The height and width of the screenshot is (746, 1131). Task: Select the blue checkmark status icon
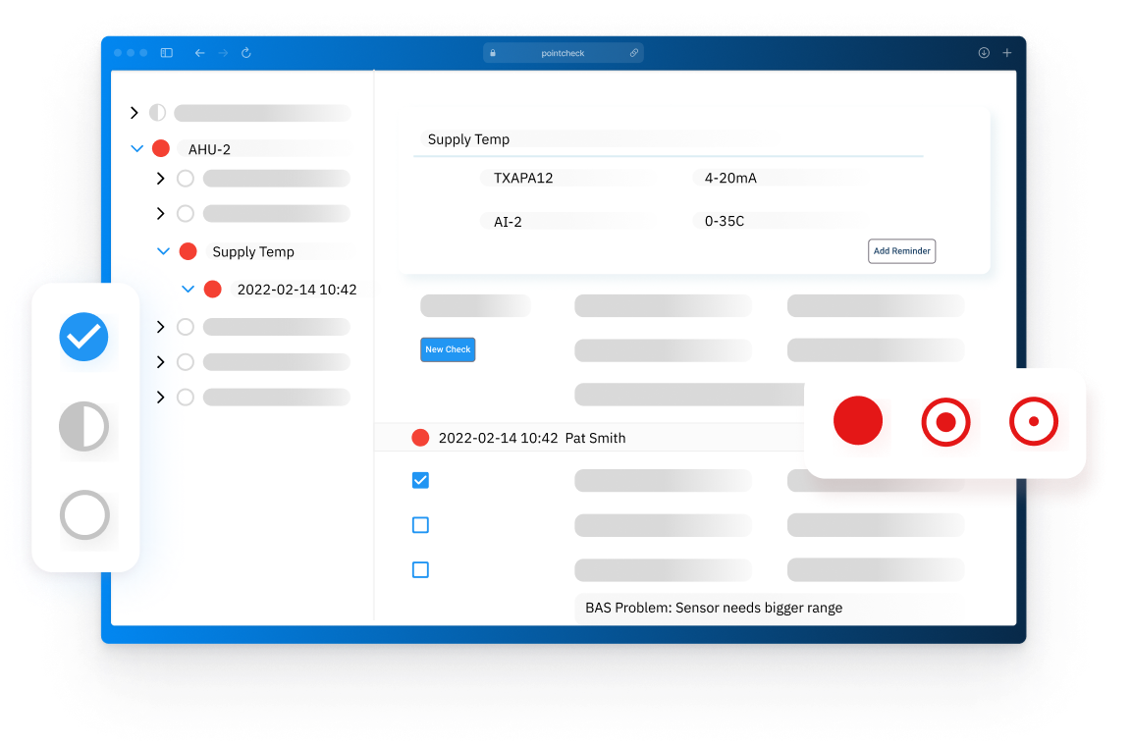(x=83, y=337)
